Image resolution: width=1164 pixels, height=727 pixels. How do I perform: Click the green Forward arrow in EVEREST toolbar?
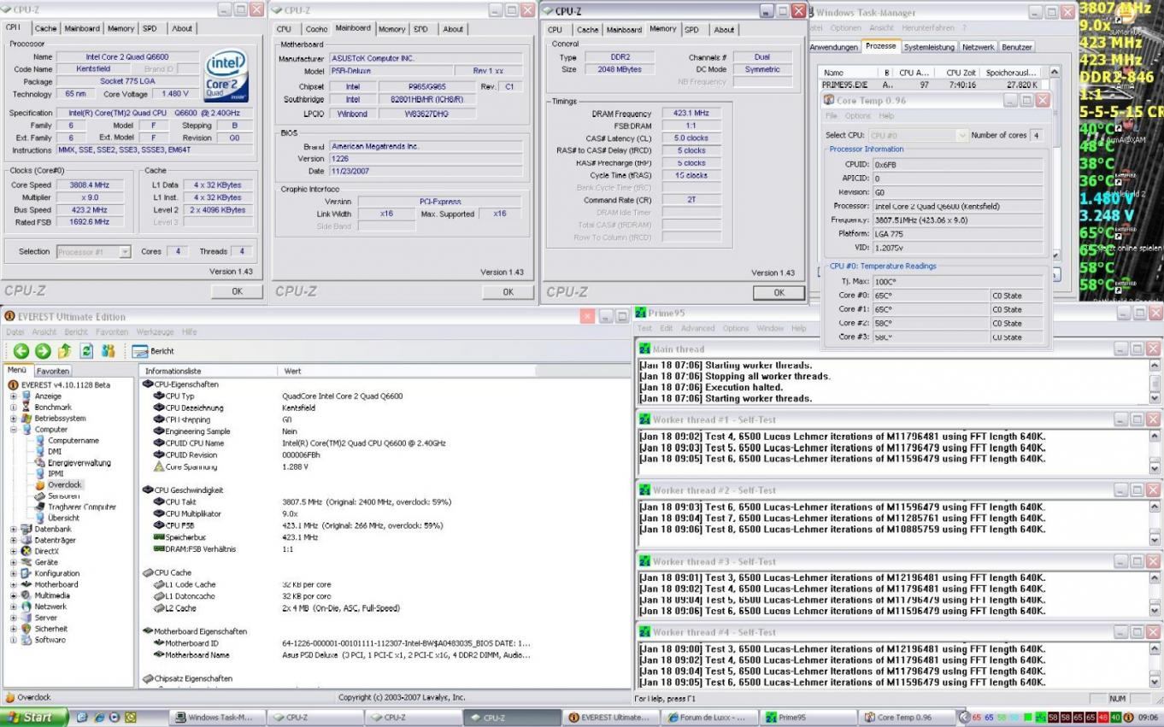coord(43,350)
